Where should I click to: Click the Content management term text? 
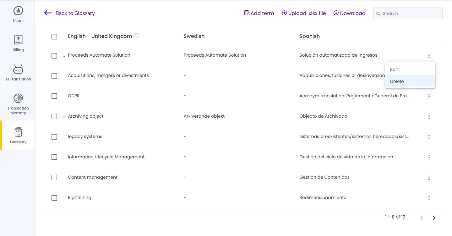click(x=93, y=177)
